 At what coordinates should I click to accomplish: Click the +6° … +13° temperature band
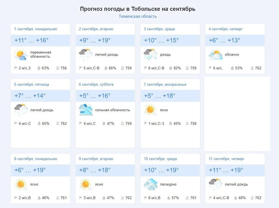click(235, 40)
